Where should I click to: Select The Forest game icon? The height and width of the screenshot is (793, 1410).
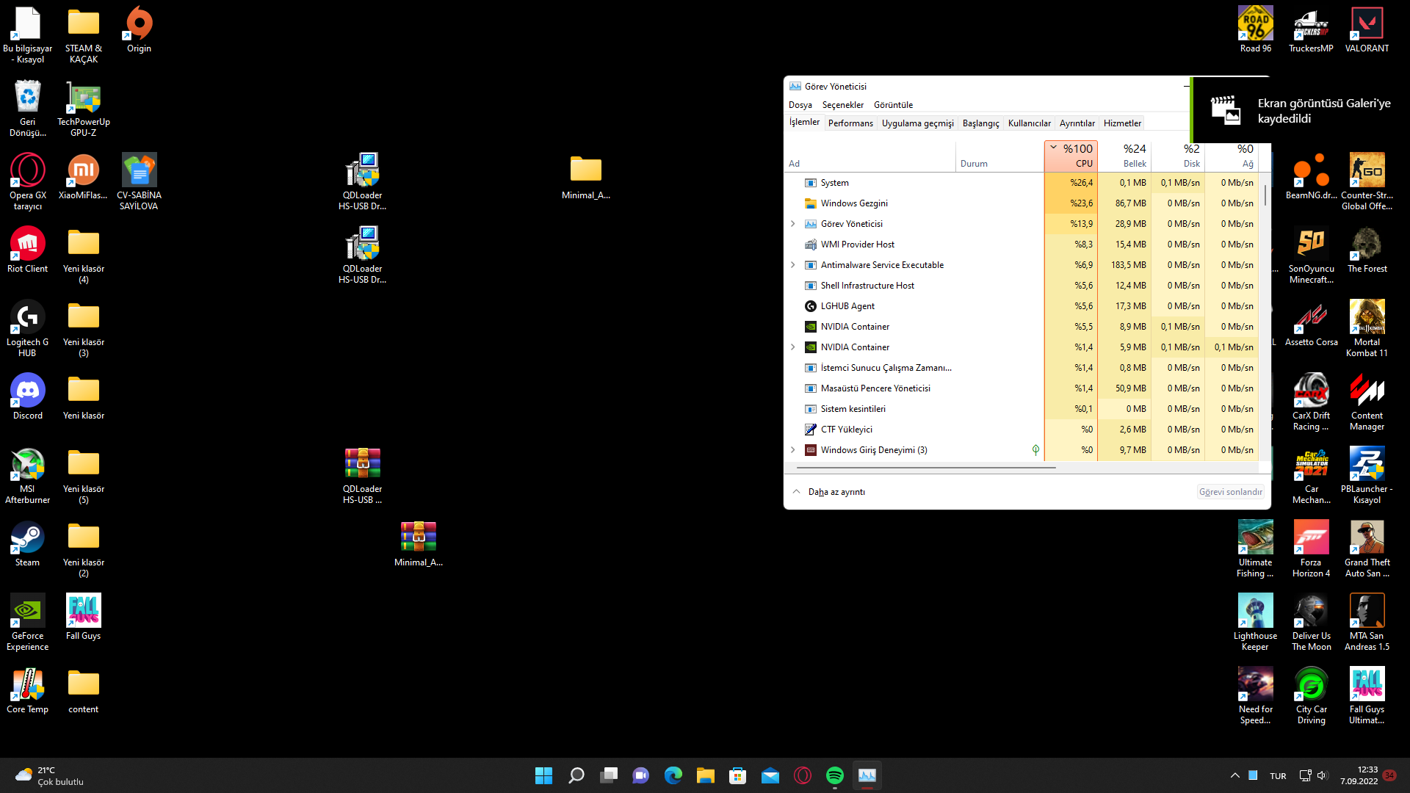pyautogui.click(x=1367, y=250)
